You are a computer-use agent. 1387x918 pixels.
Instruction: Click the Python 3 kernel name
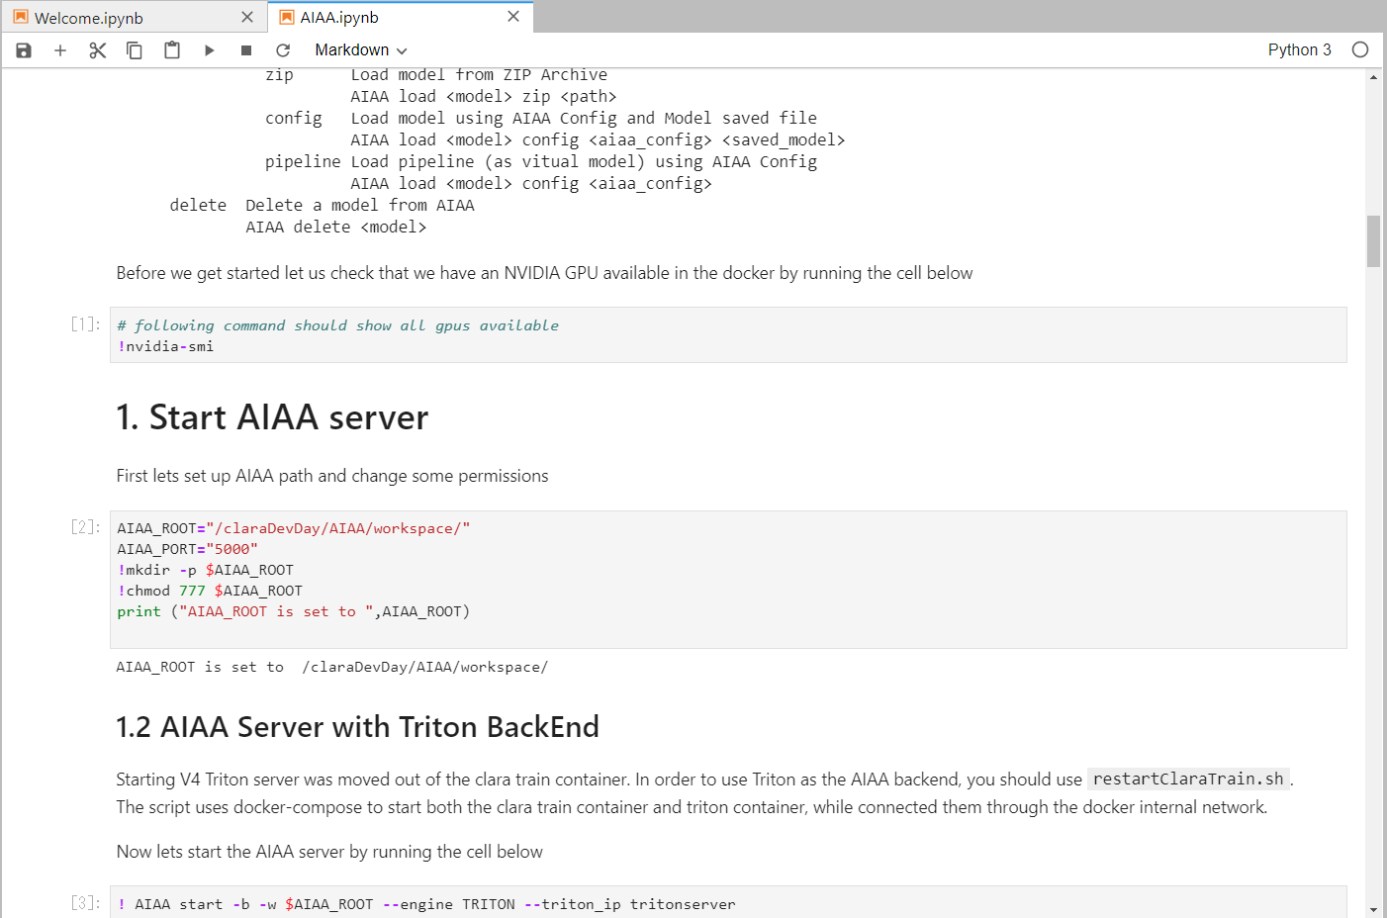coord(1299,49)
